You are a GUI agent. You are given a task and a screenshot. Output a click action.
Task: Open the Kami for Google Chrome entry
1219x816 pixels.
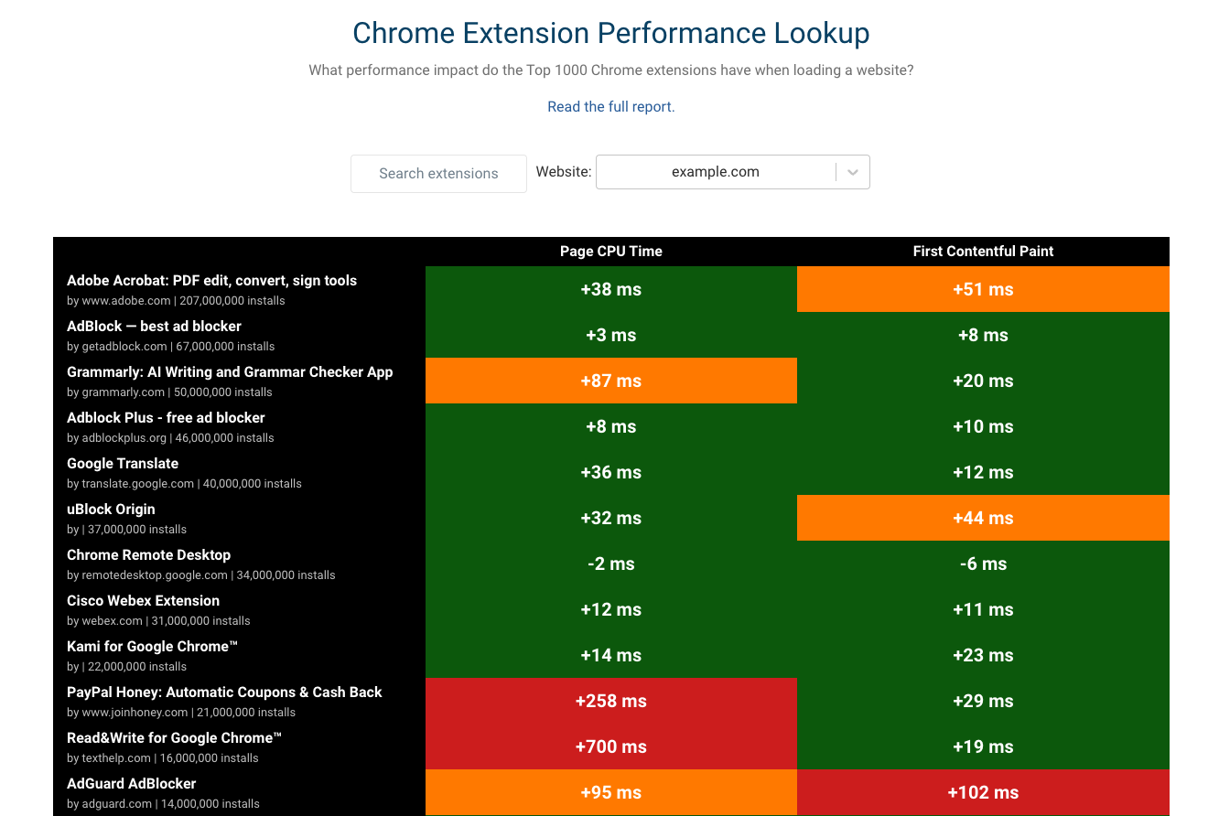coord(152,647)
